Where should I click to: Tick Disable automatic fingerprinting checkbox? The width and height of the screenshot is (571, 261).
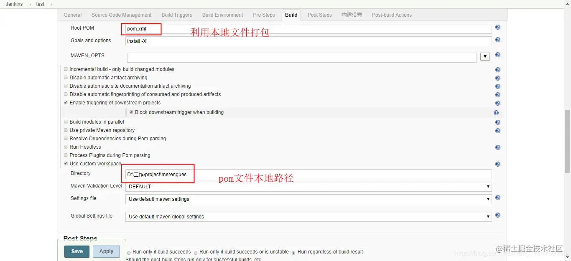click(x=66, y=94)
